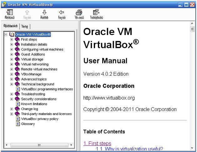Expand the First steps tree node
Image resolution: width=197 pixels, height=152 pixels.
pos(12,40)
